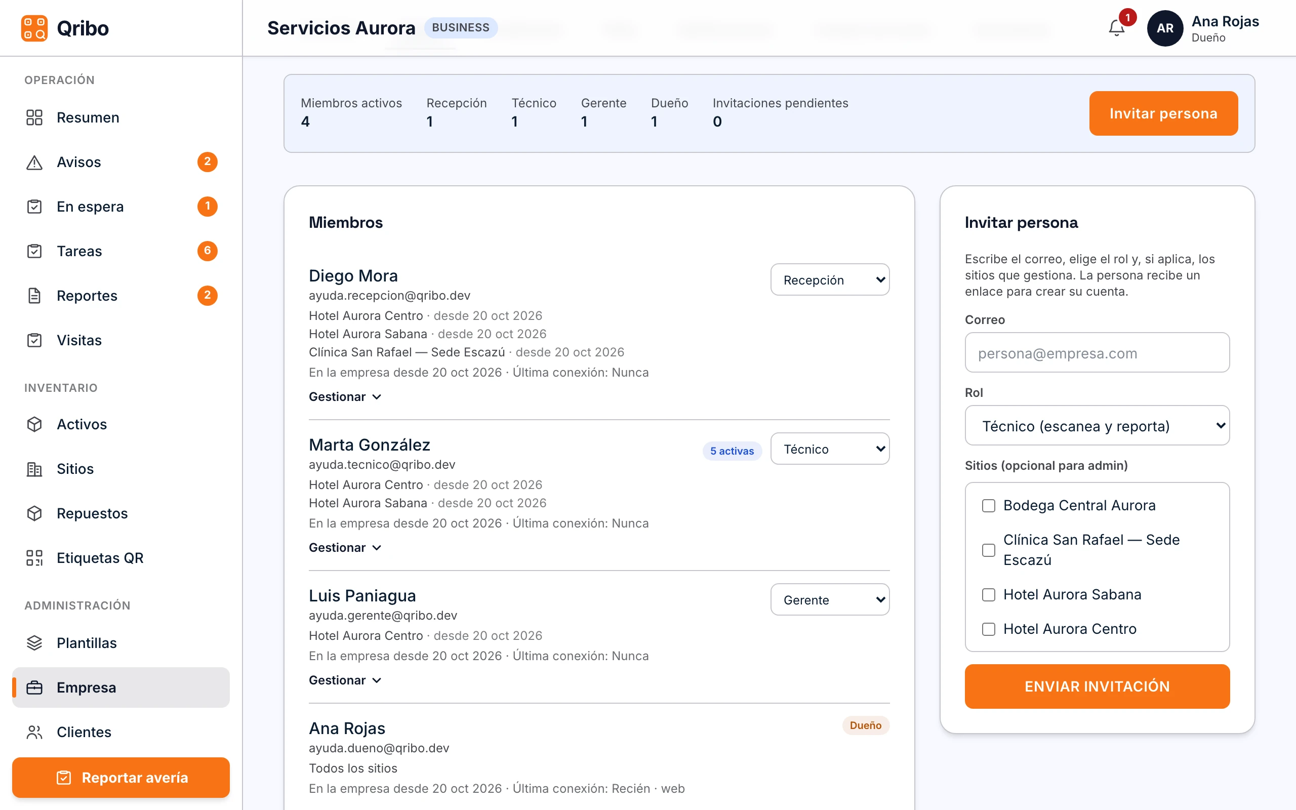Open the Plantillas layers icon

click(x=34, y=643)
